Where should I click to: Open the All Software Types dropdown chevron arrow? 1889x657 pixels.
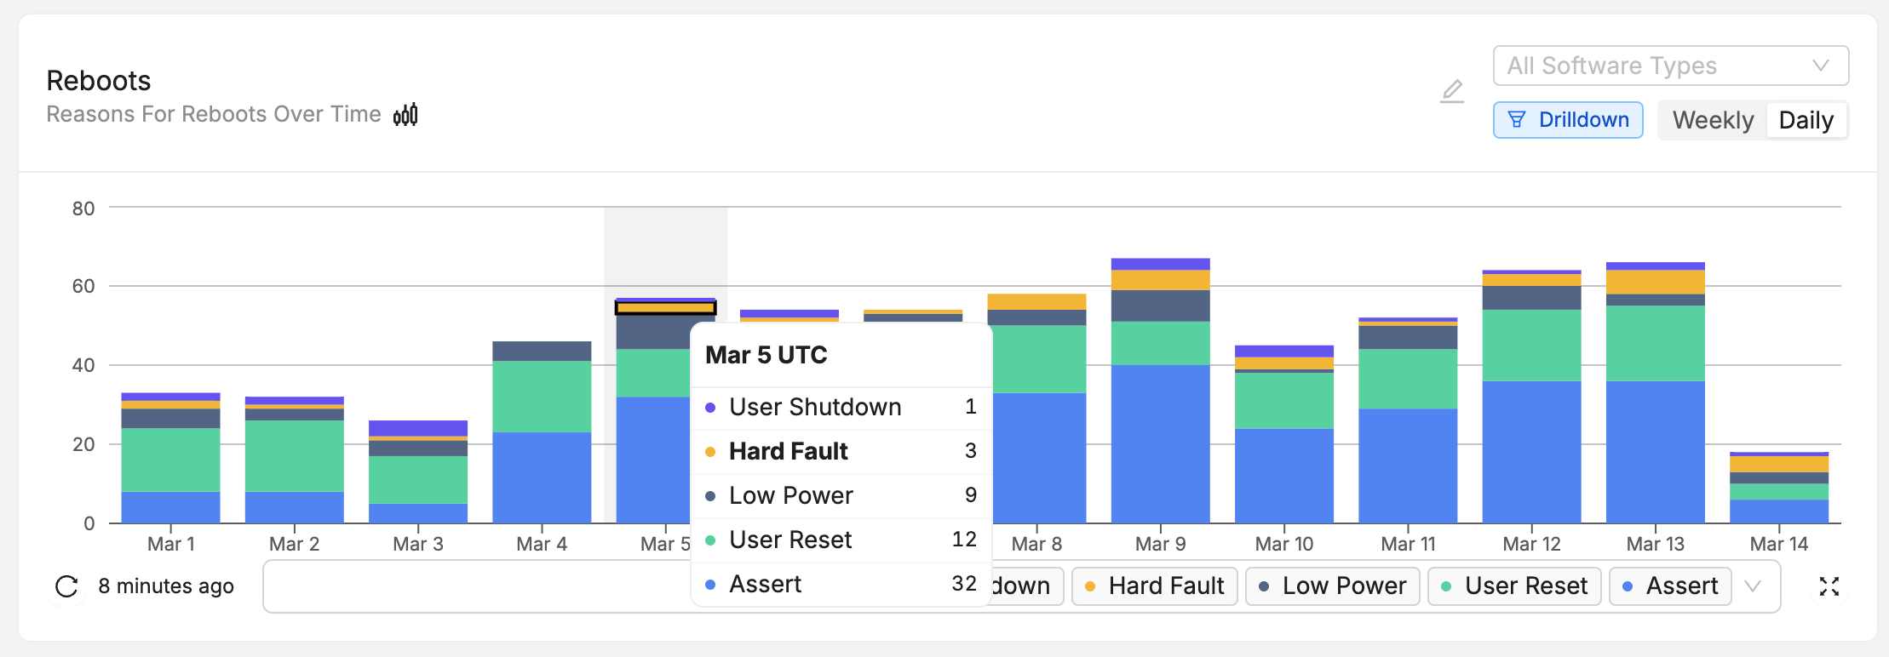point(1822,66)
